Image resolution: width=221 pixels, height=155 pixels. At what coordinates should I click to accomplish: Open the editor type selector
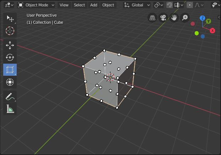coord(9,5)
